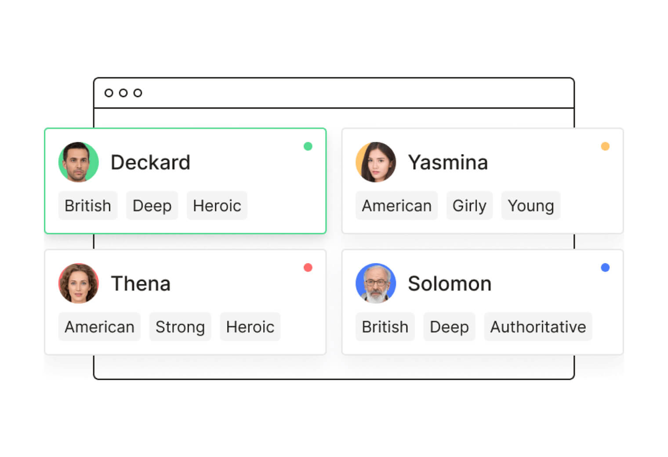Click Solomon's avatar photo
The width and height of the screenshot is (668, 457).
(x=376, y=283)
